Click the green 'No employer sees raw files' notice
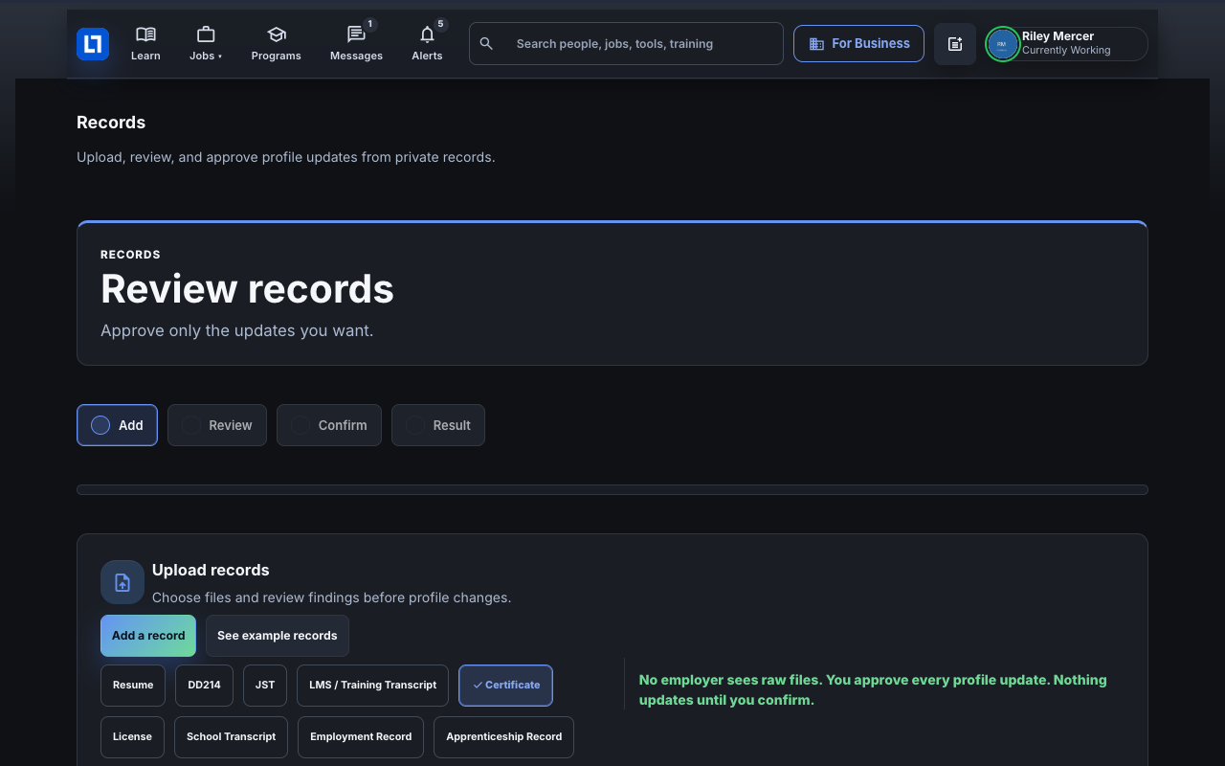Screen dimensions: 1225x766 pos(873,689)
